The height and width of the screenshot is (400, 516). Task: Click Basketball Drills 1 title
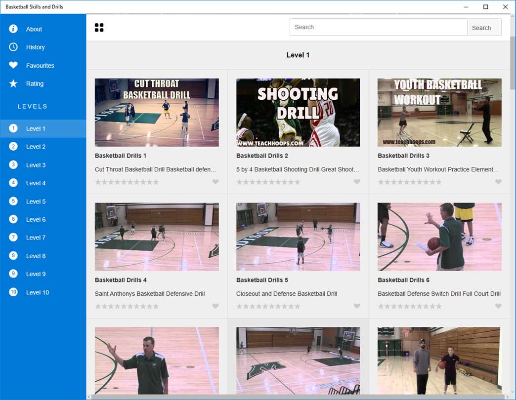coord(121,156)
